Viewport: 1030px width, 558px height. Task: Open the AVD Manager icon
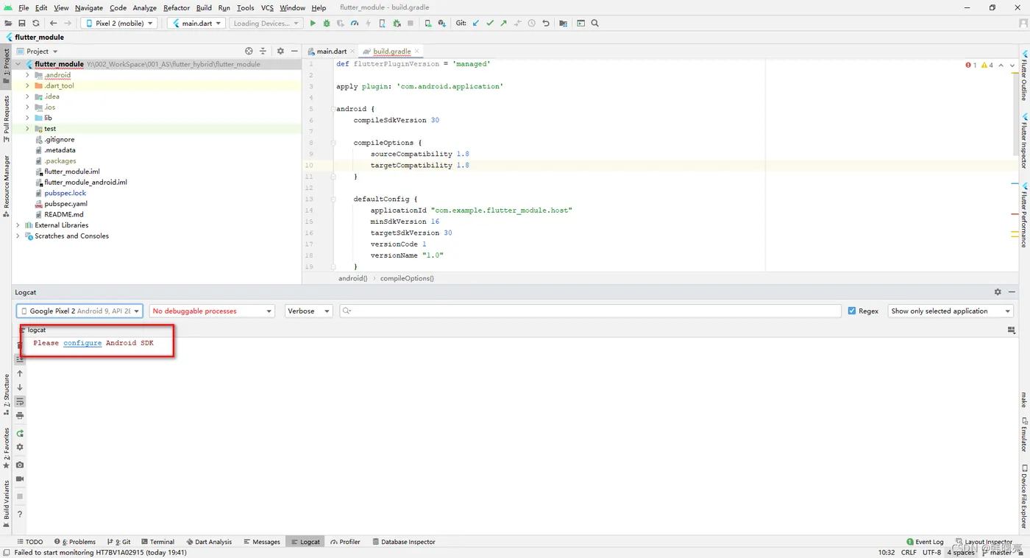point(428,24)
